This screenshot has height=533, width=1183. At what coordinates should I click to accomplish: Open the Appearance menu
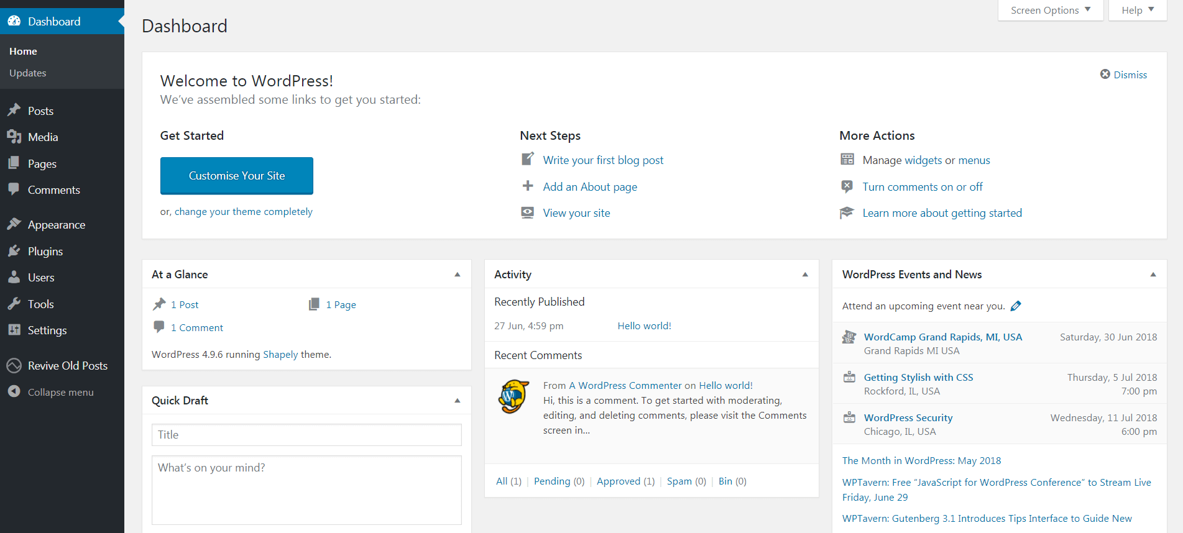(62, 224)
